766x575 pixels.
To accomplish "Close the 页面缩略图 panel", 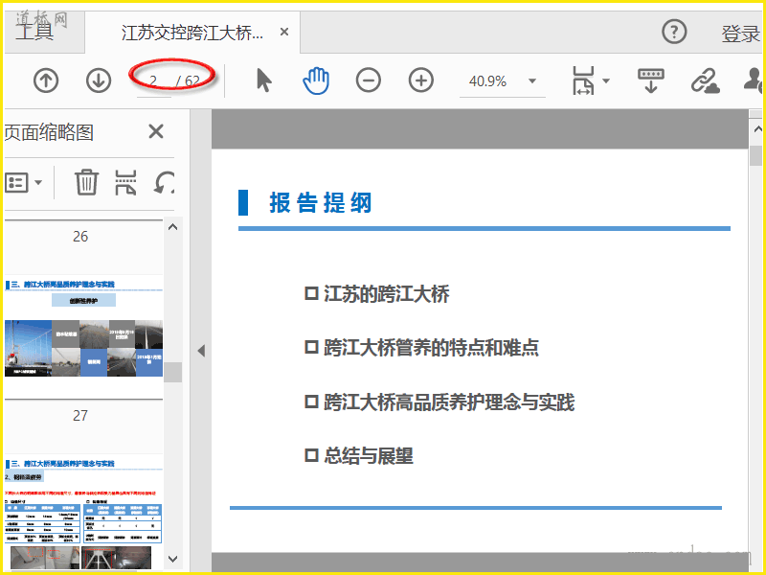I will [x=156, y=131].
